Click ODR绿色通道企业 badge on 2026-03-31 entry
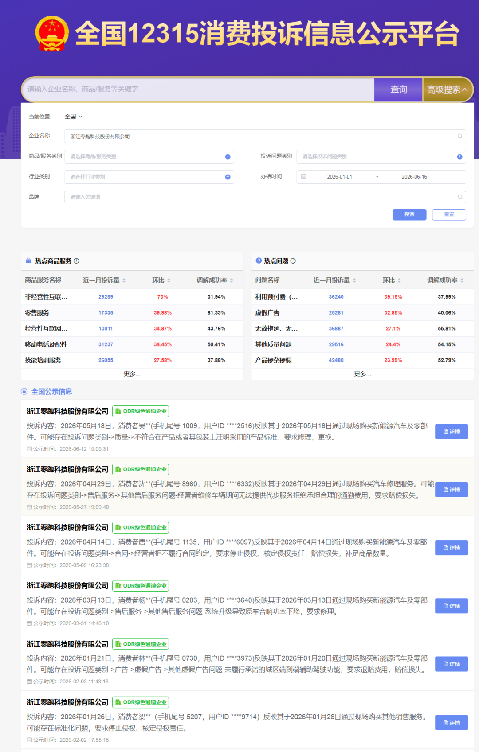 click(141, 586)
